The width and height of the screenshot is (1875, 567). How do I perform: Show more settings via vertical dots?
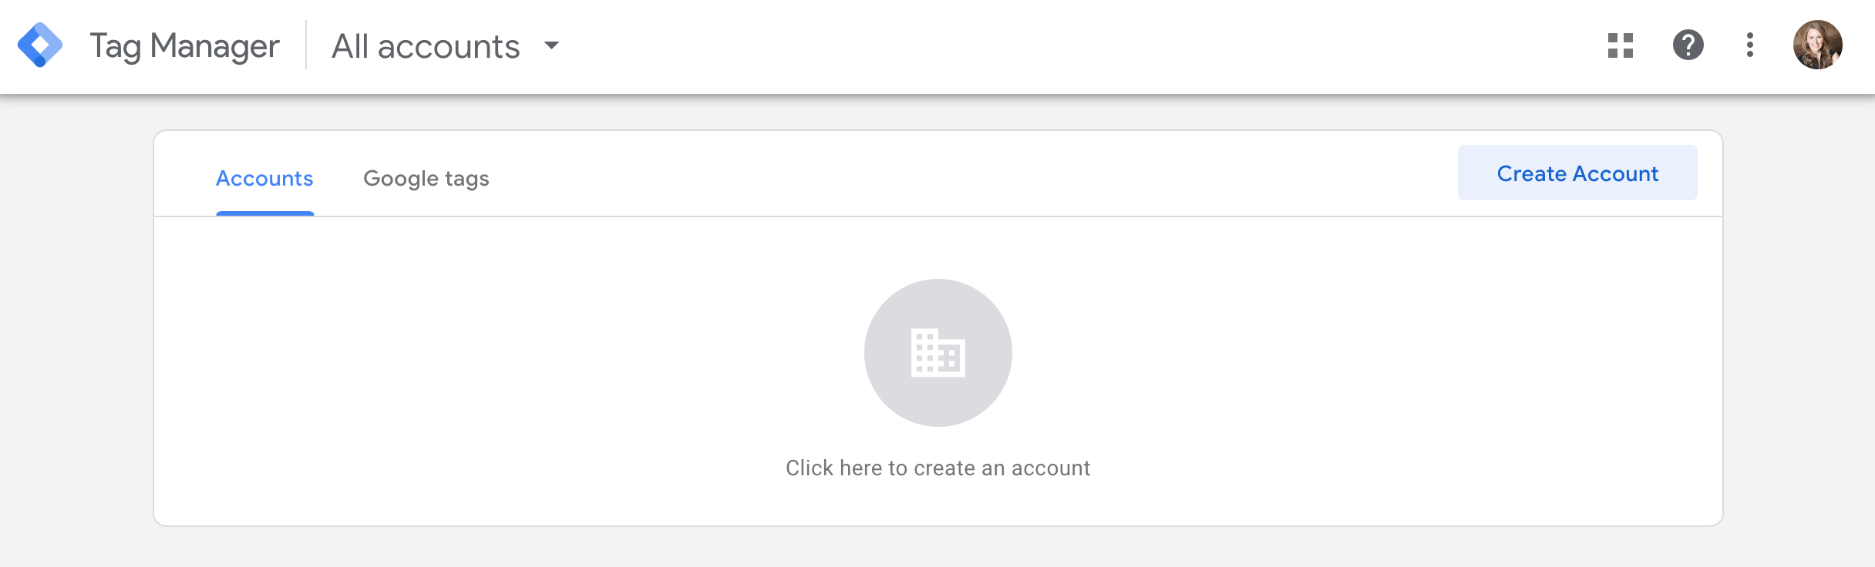tap(1750, 45)
